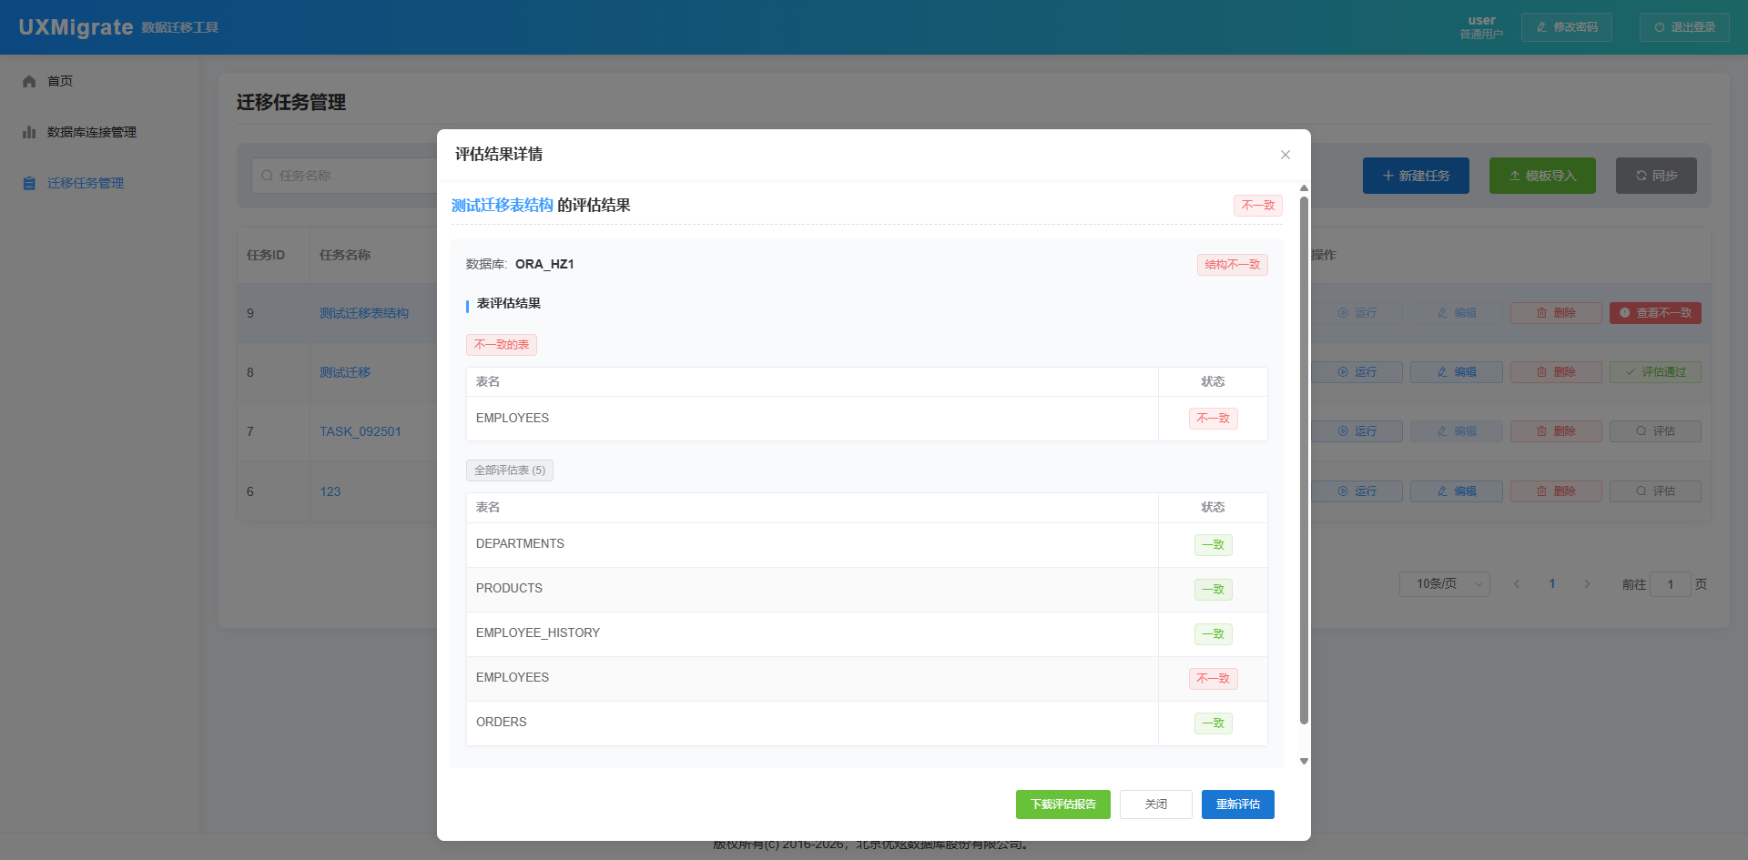1748x860 pixels.
Task: Click the upload icon on template import
Action: point(1514,176)
